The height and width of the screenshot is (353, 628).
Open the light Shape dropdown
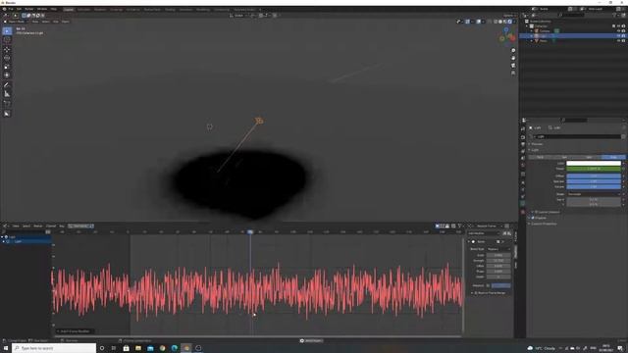point(594,194)
